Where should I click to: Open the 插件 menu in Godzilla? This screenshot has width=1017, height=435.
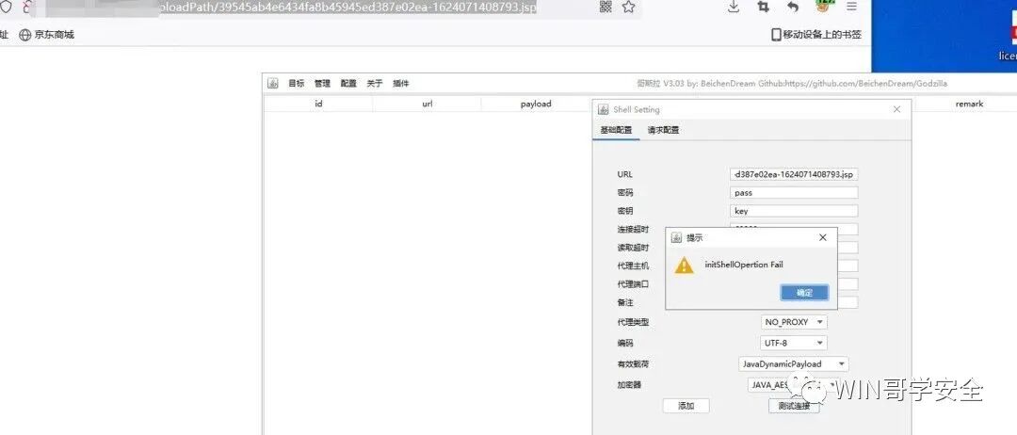click(x=401, y=84)
